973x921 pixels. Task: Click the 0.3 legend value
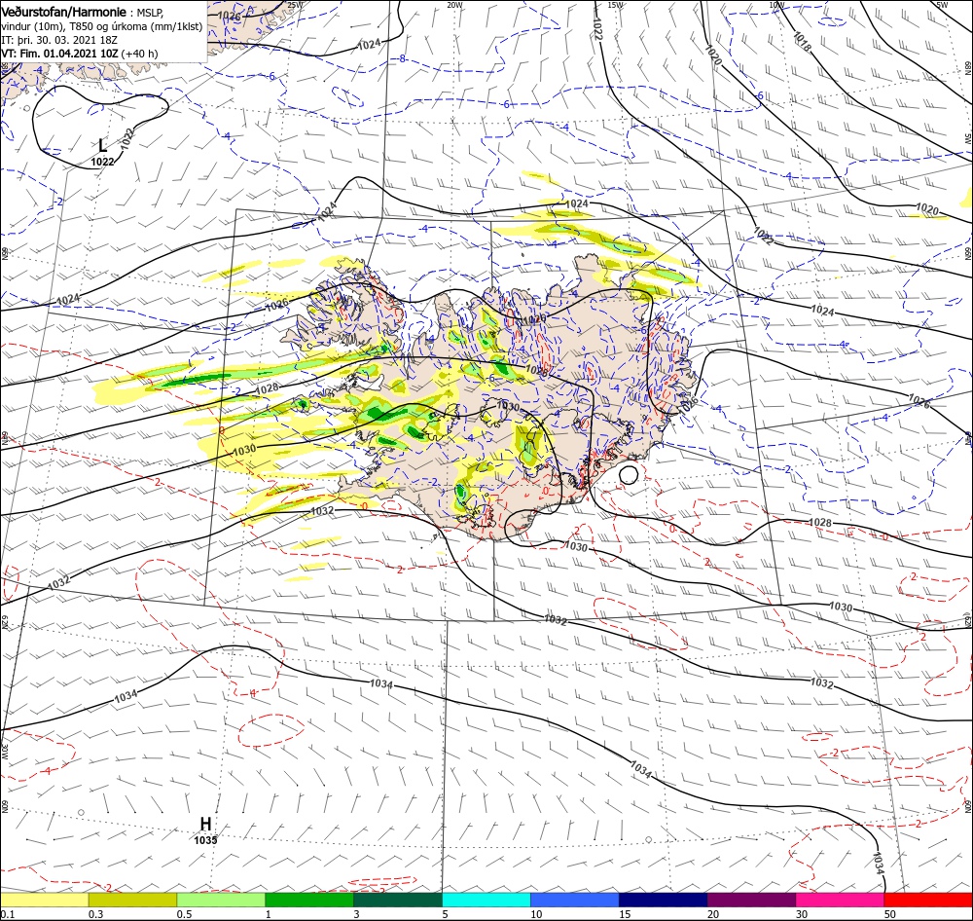click(x=95, y=914)
